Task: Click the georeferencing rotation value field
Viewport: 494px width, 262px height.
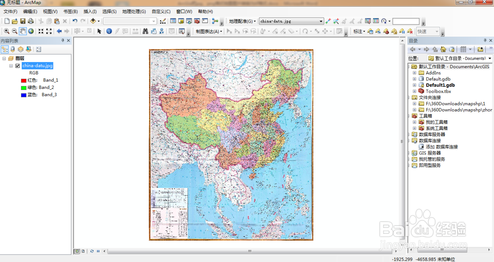Action: (x=406, y=21)
